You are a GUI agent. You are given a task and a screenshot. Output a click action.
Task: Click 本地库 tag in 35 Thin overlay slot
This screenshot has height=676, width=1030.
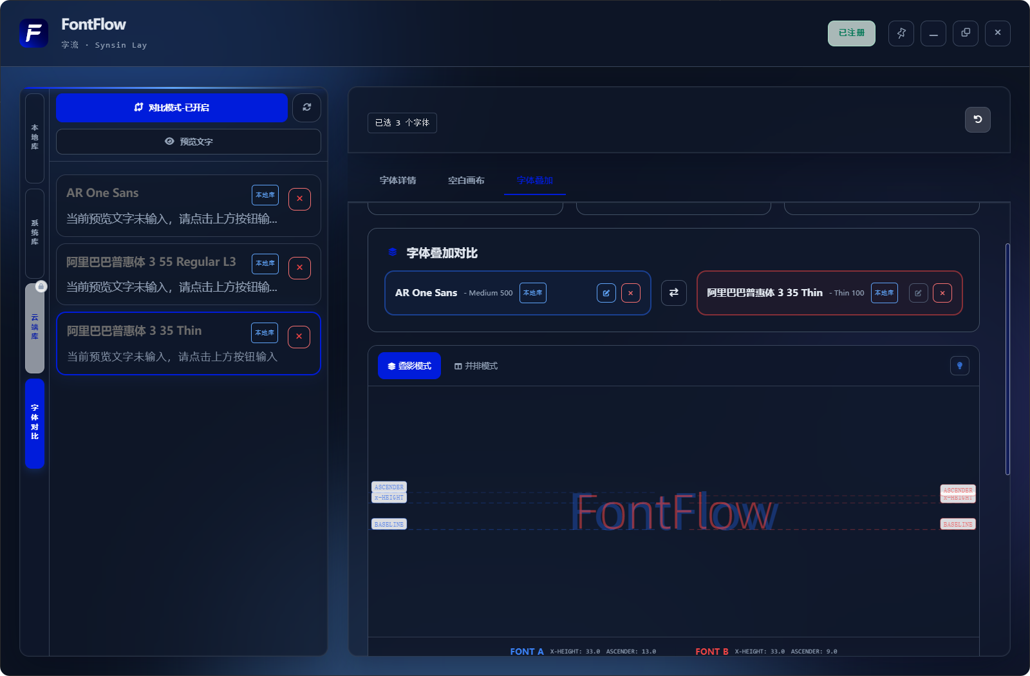click(885, 293)
